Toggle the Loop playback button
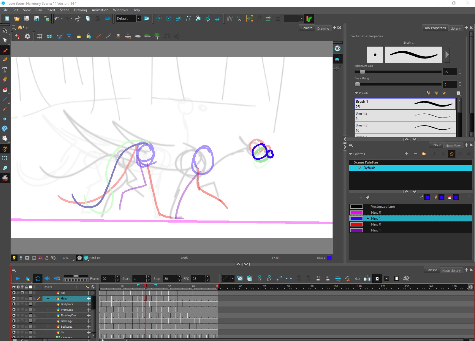 [38, 278]
